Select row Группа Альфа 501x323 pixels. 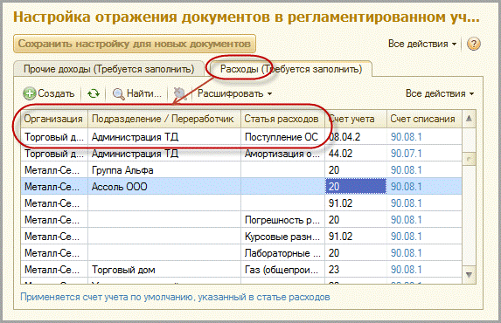tap(241, 170)
